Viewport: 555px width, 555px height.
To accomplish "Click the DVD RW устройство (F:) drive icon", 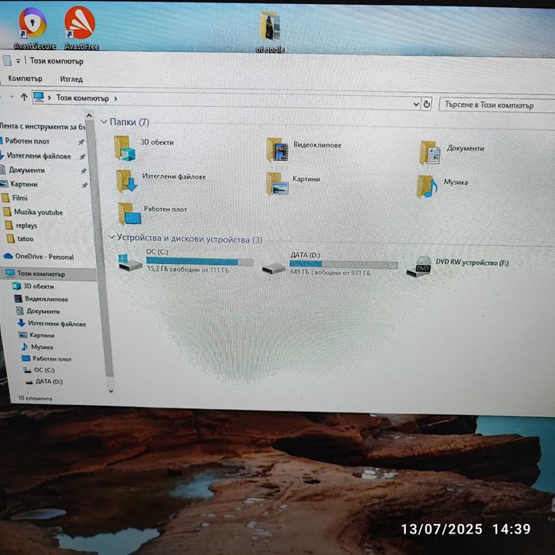I will coord(419,267).
